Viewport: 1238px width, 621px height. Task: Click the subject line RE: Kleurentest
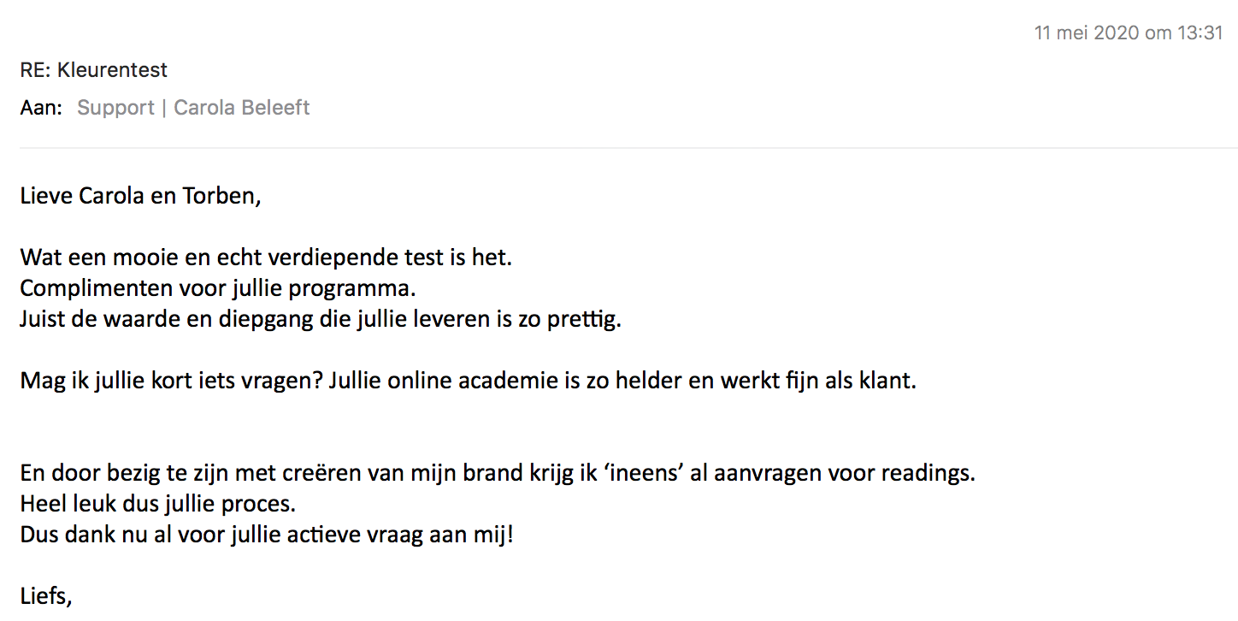[x=94, y=70]
